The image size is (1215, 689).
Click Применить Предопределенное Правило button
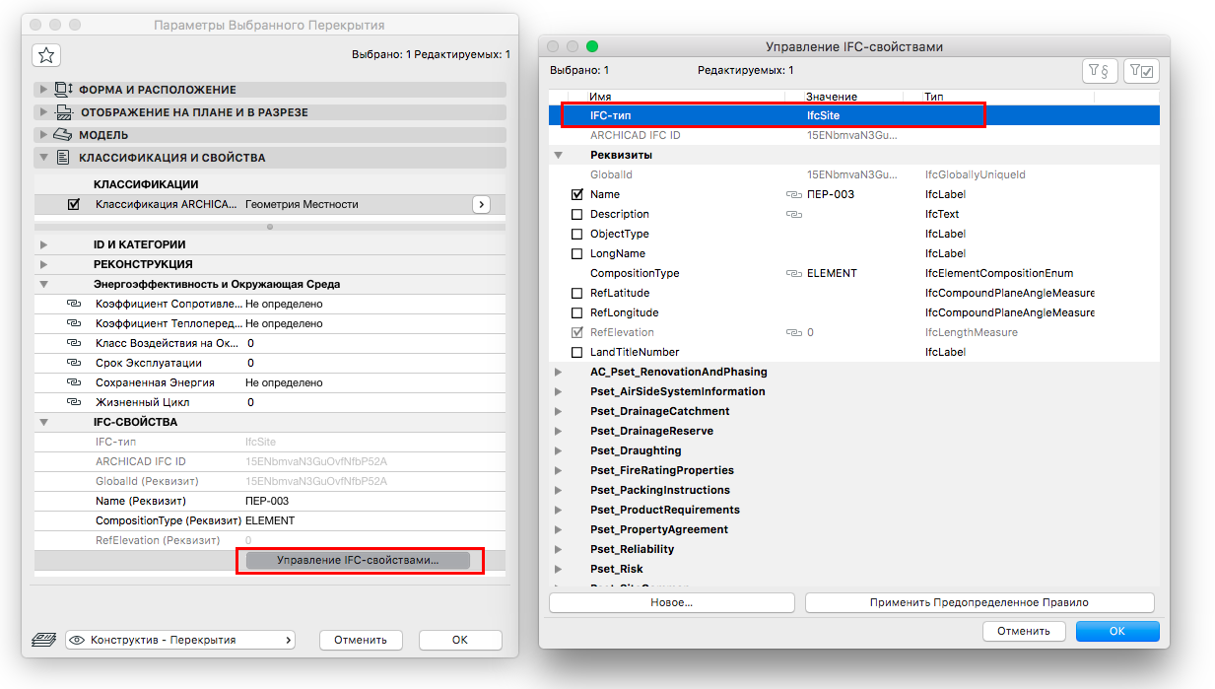pos(979,602)
